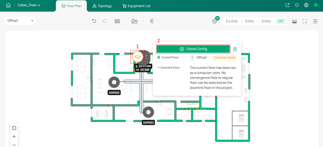The height and width of the screenshot is (147, 323).
Task: Open the green user avatar menu
Action: 316,5
